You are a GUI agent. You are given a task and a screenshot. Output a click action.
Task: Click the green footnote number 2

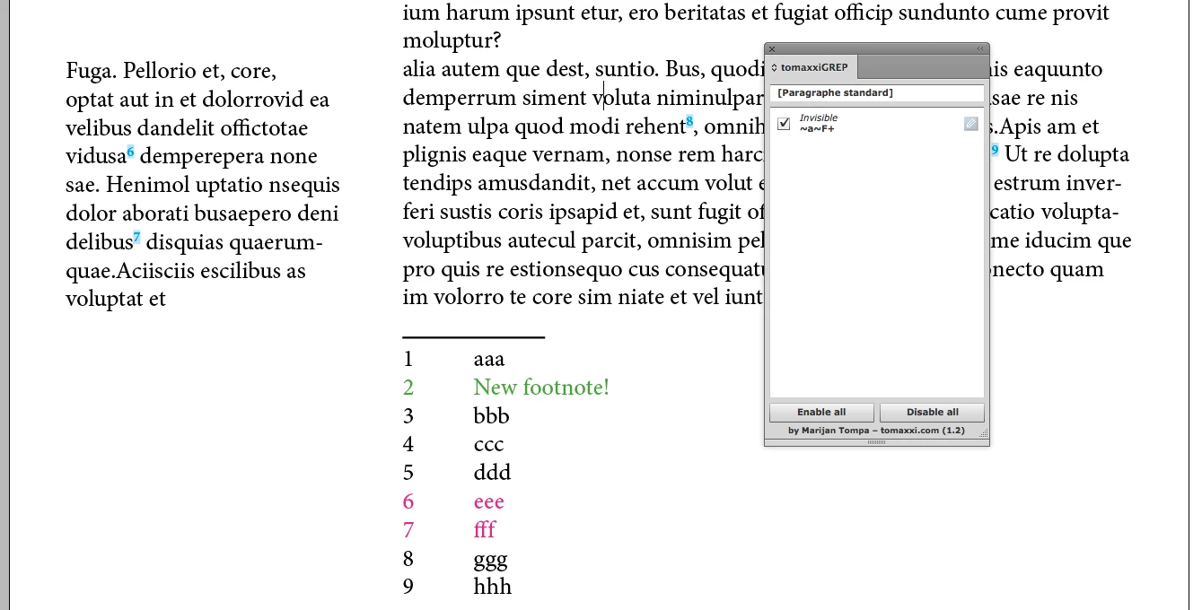408,388
